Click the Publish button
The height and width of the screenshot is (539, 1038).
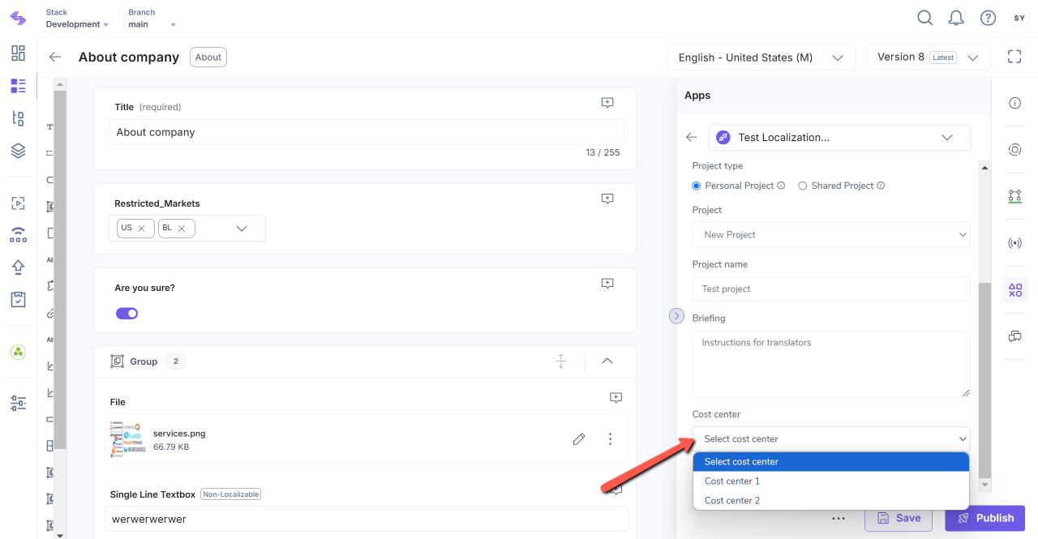[x=984, y=518]
